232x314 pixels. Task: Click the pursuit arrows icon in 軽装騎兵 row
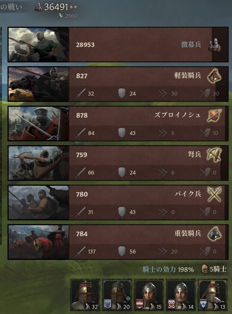[163, 94]
